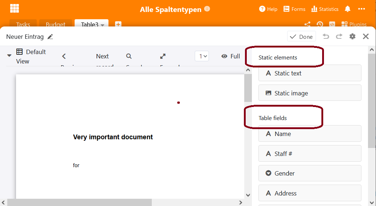Expand the Default View dropdown arrow
Viewport: 376px width, 206px height.
pyautogui.click(x=9, y=56)
